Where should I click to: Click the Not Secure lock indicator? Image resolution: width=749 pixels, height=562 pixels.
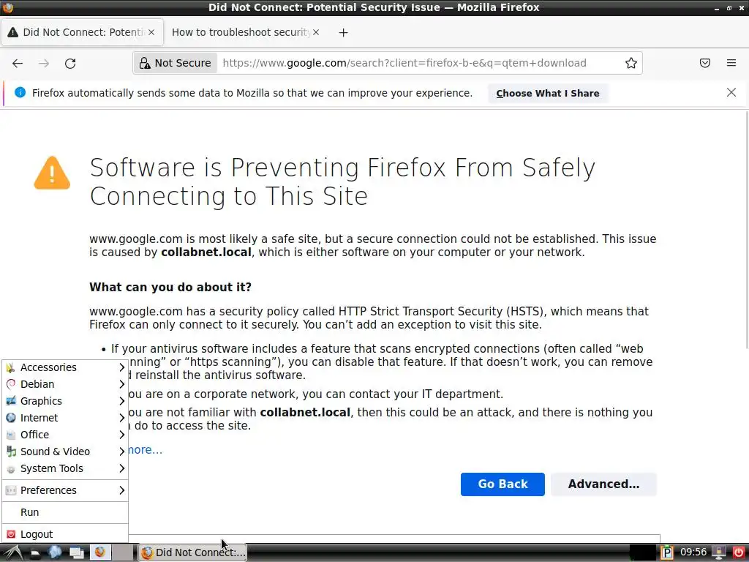coord(176,63)
